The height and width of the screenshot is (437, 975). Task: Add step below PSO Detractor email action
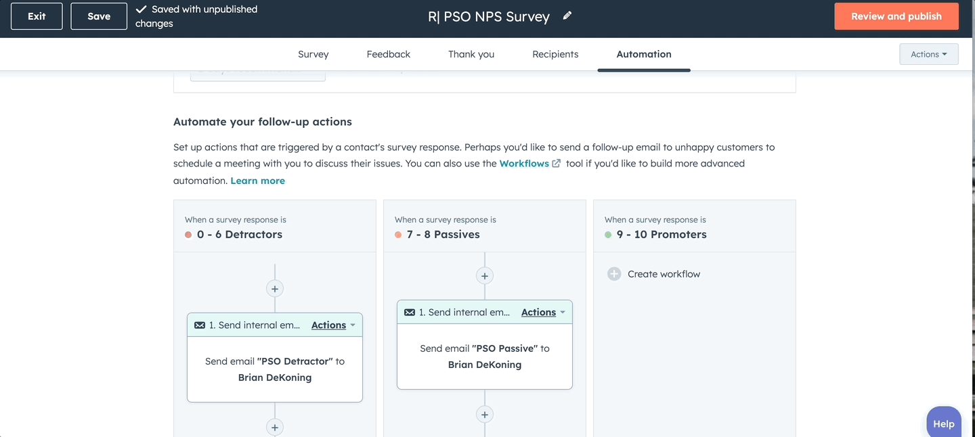(275, 428)
